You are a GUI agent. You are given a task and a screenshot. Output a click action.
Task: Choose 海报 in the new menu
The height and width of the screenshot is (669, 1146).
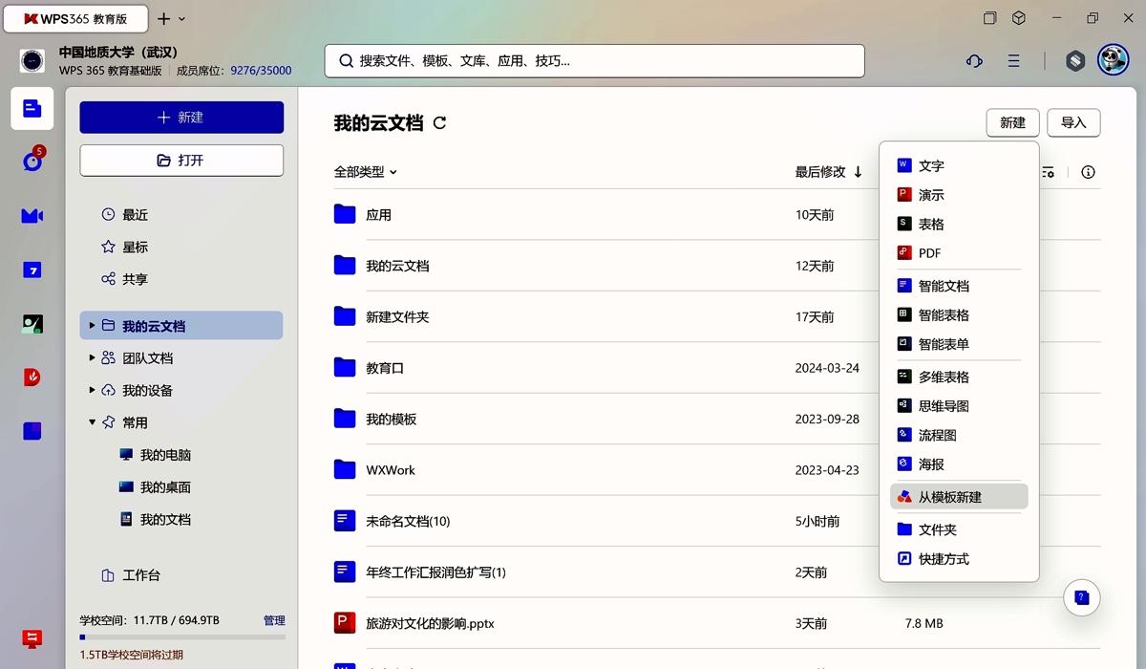tap(959, 464)
